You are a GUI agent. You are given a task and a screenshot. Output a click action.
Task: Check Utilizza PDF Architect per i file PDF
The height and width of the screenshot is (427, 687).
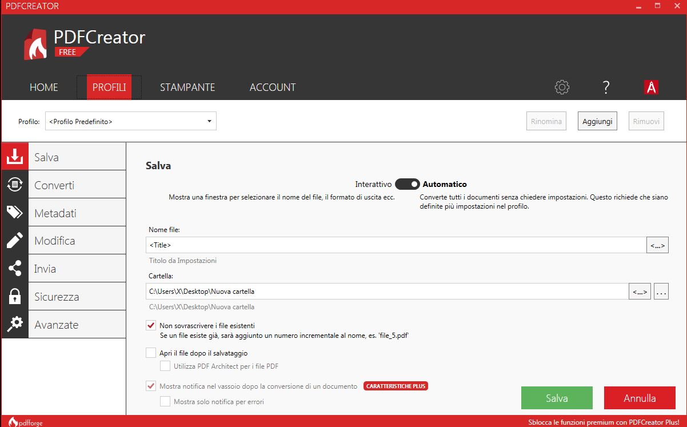165,366
